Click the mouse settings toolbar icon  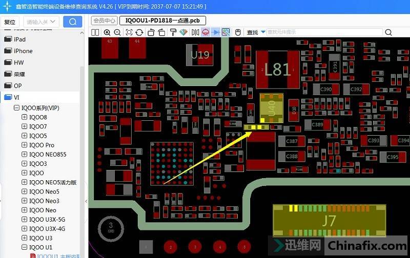pyautogui.click(x=237, y=32)
